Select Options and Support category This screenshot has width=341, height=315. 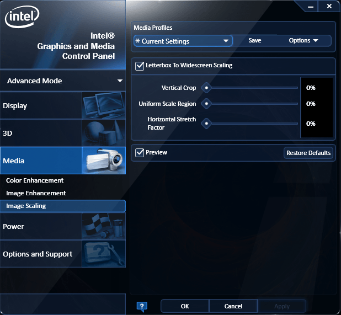point(63,254)
